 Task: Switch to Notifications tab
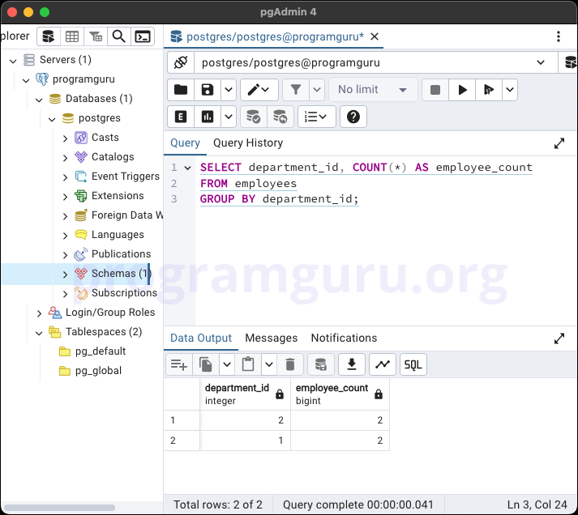coord(344,338)
